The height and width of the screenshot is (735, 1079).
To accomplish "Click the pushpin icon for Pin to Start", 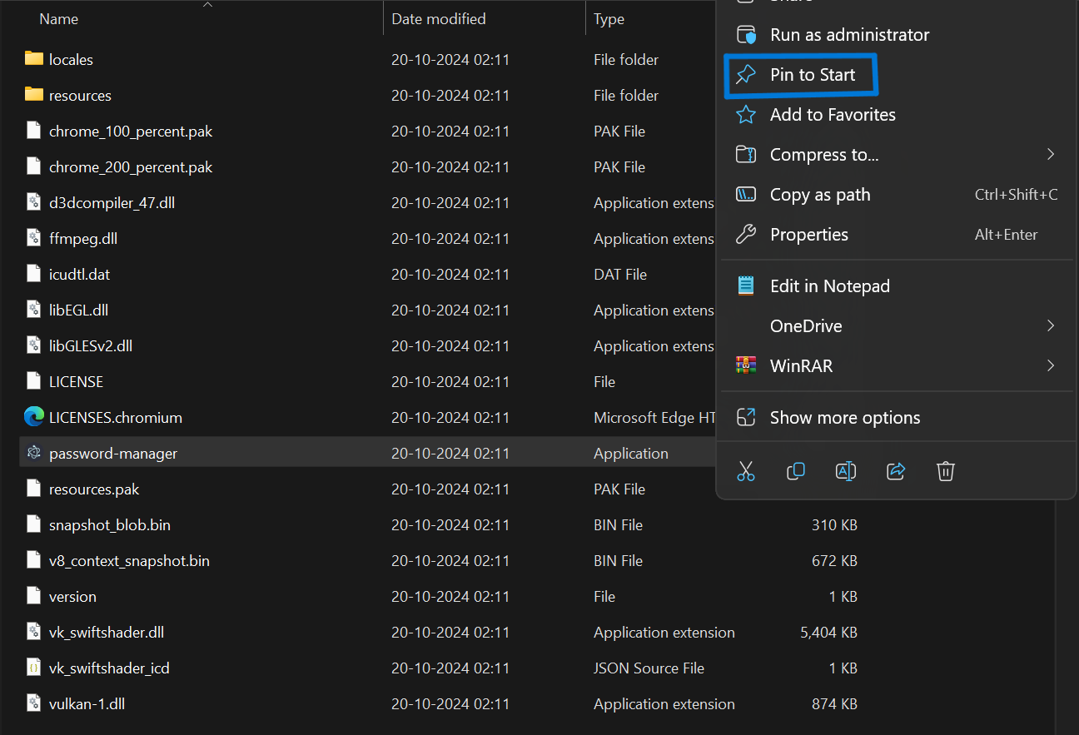I will 746,75.
